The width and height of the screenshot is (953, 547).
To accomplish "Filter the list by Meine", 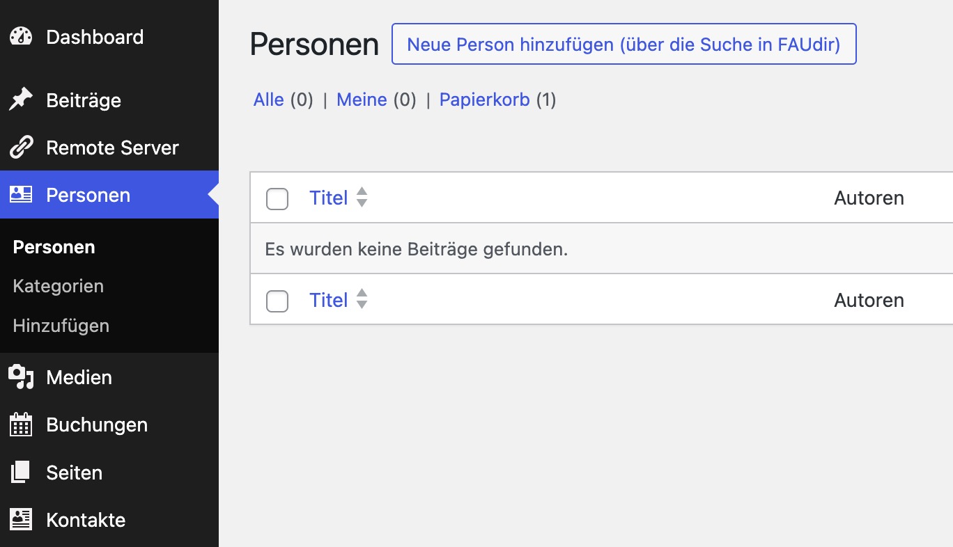I will (362, 100).
